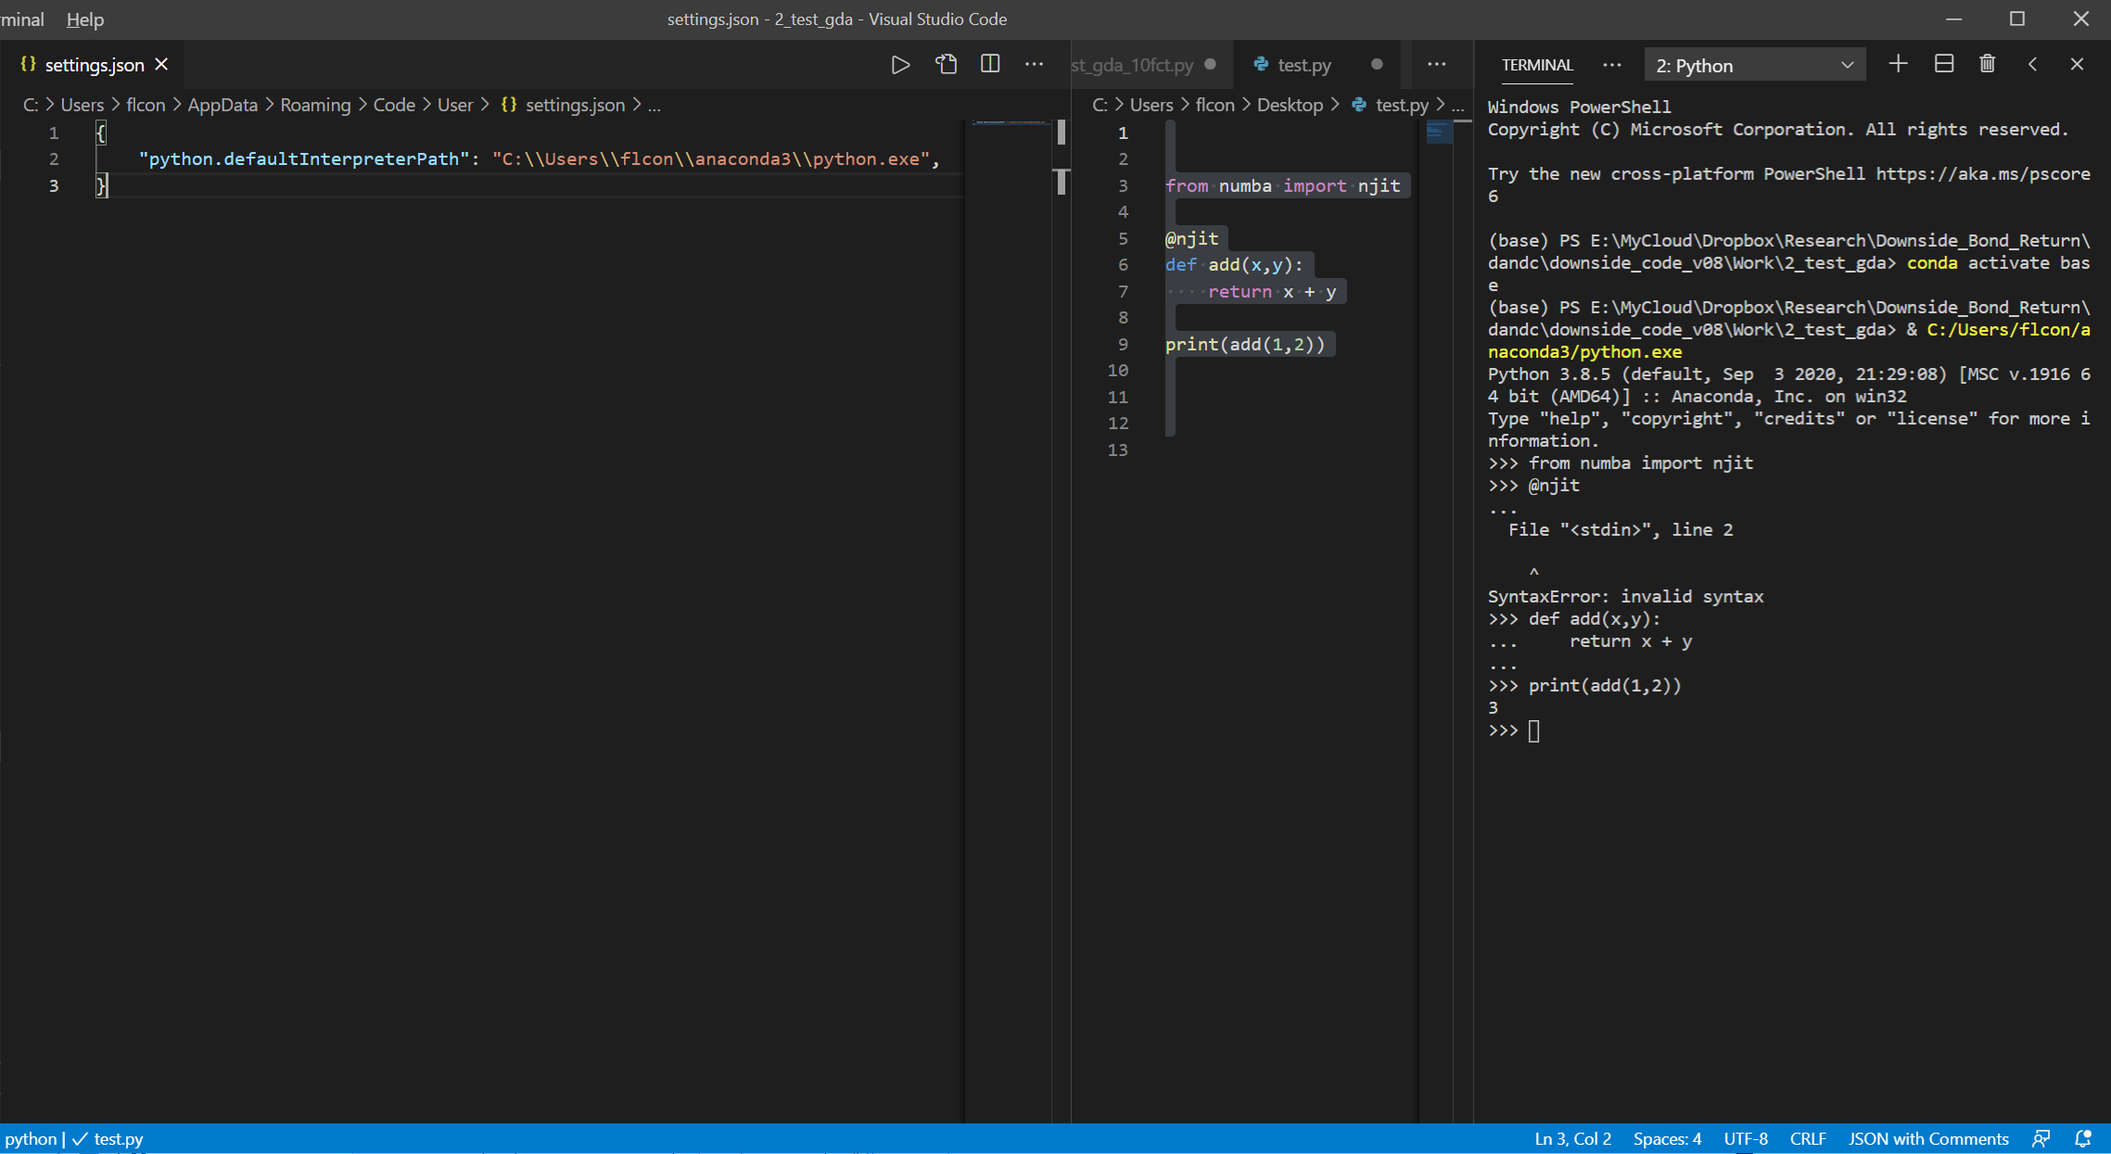Close the settings.json tab
The width and height of the screenshot is (2111, 1154).
click(x=162, y=65)
